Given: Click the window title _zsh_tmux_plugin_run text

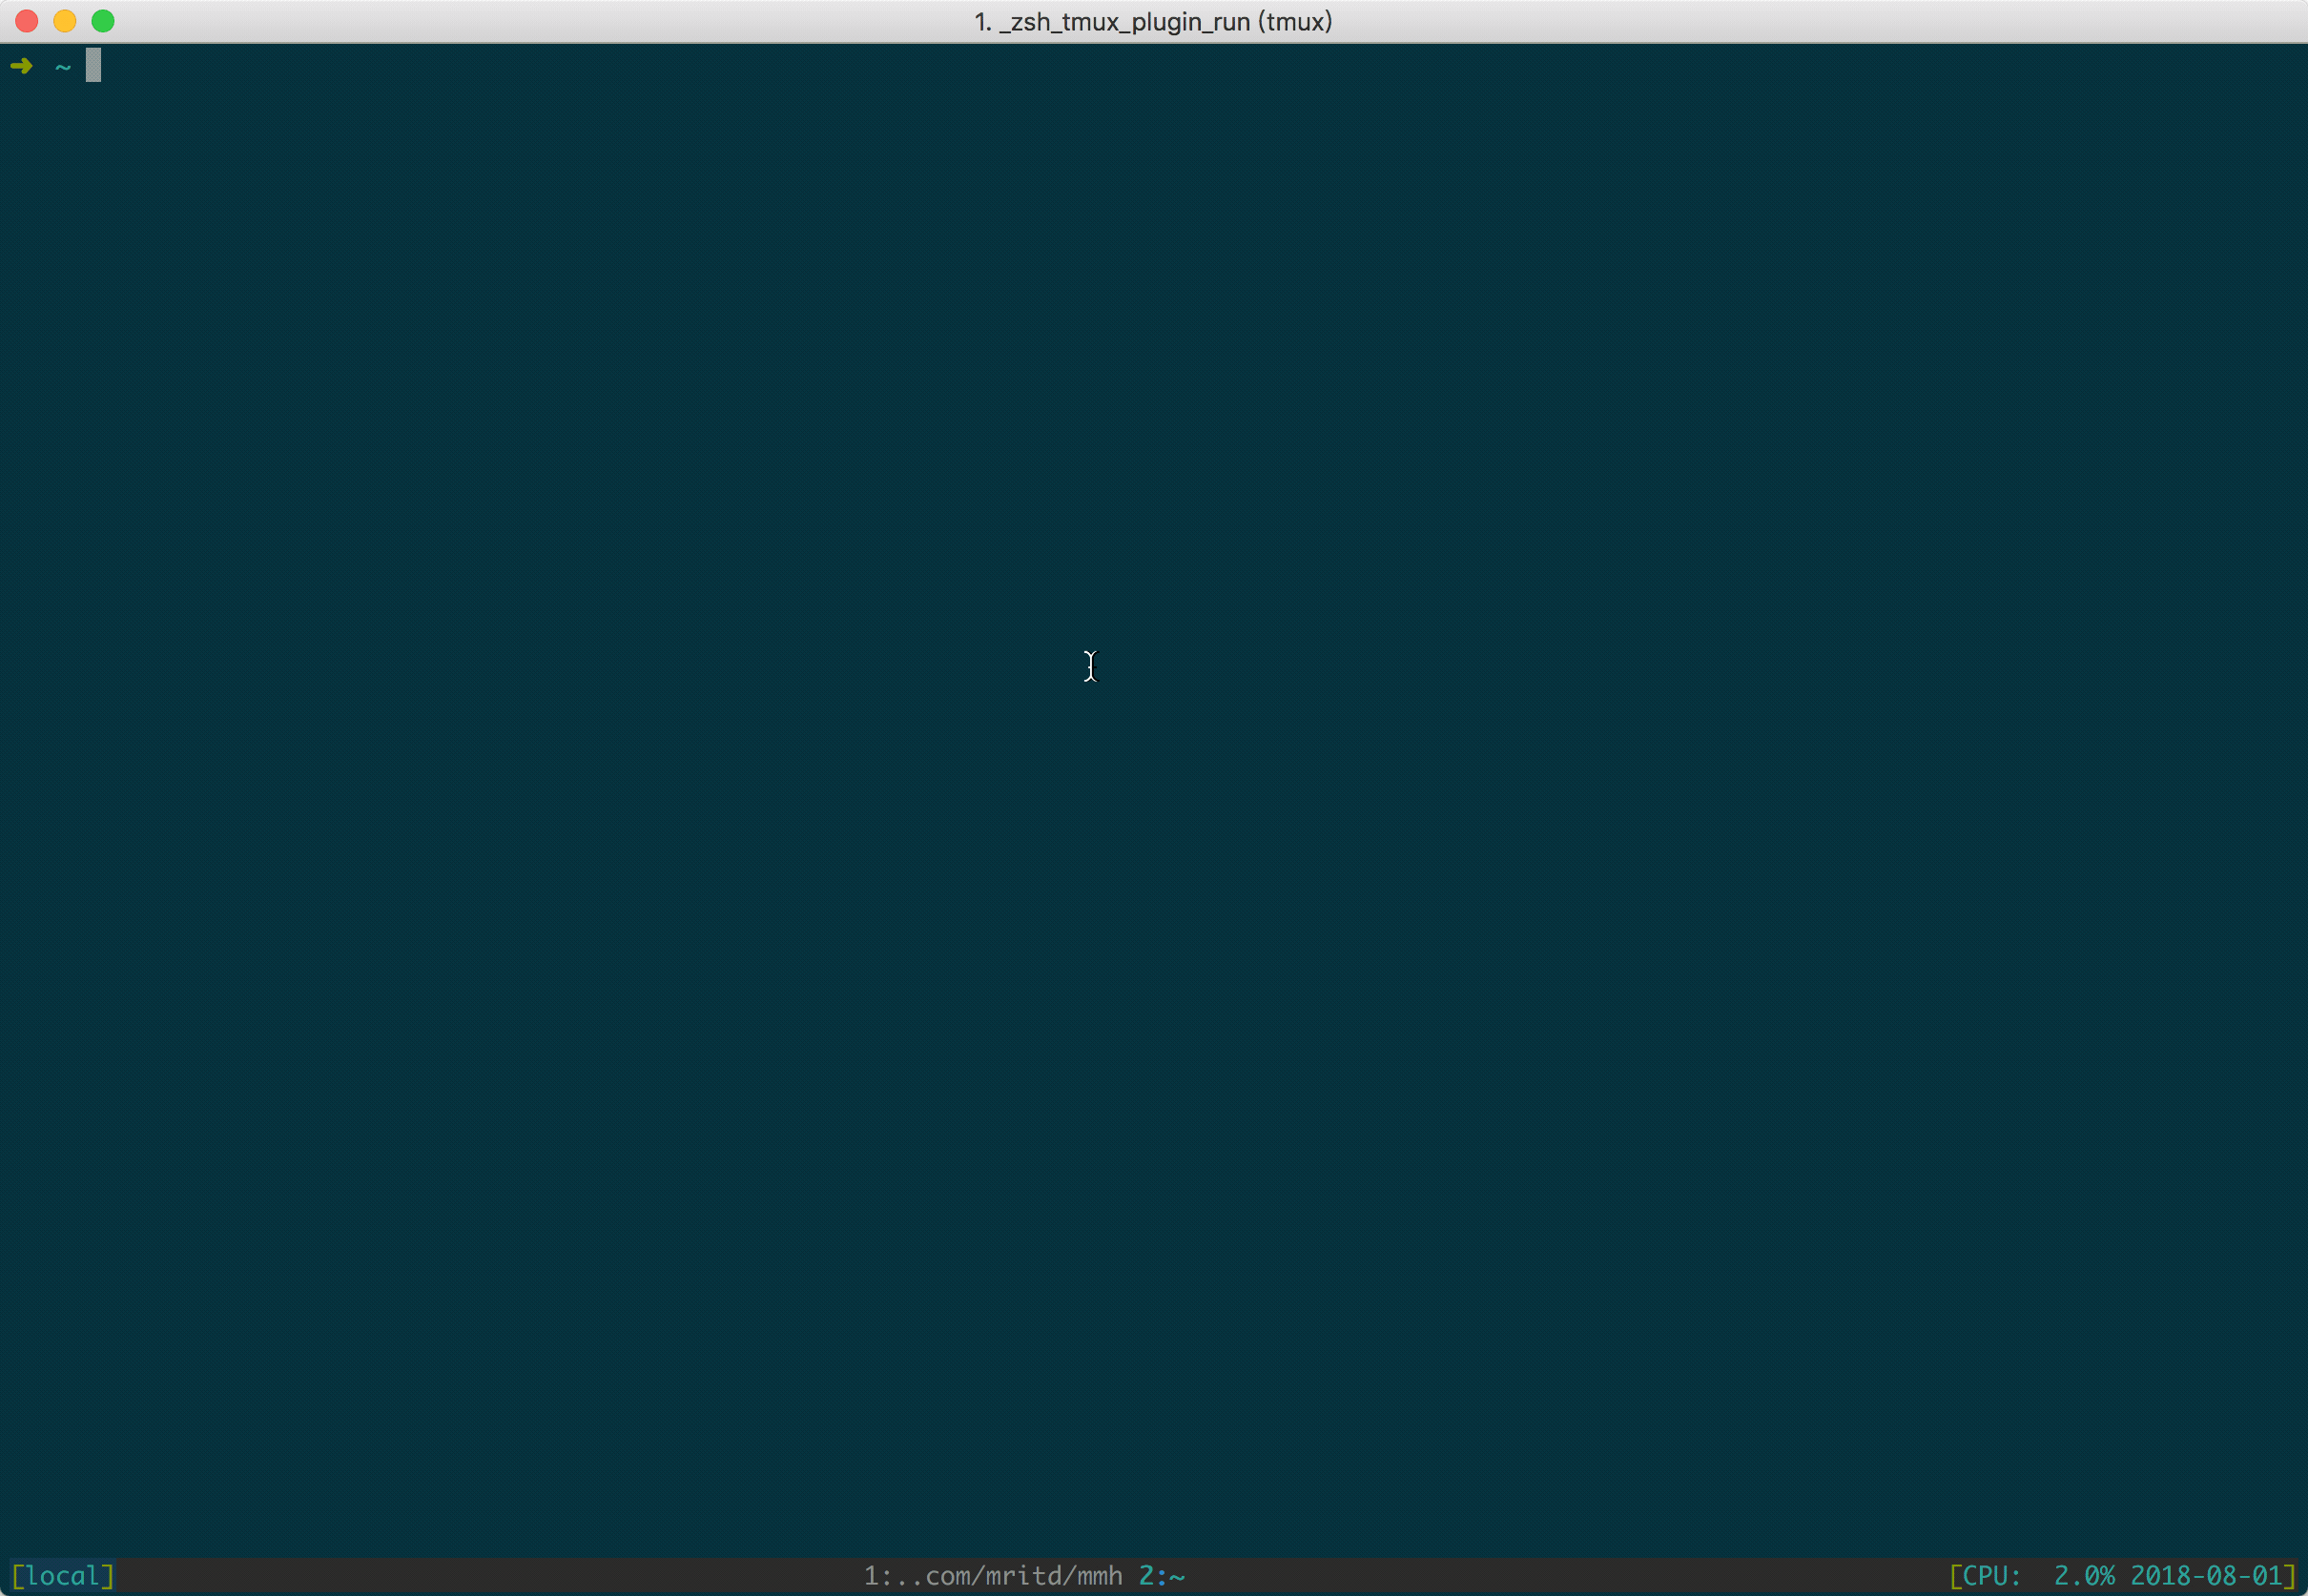Looking at the screenshot, I should pyautogui.click(x=1124, y=22).
